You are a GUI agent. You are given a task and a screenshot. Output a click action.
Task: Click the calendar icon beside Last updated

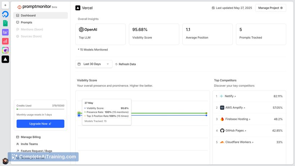pyautogui.click(x=213, y=8)
